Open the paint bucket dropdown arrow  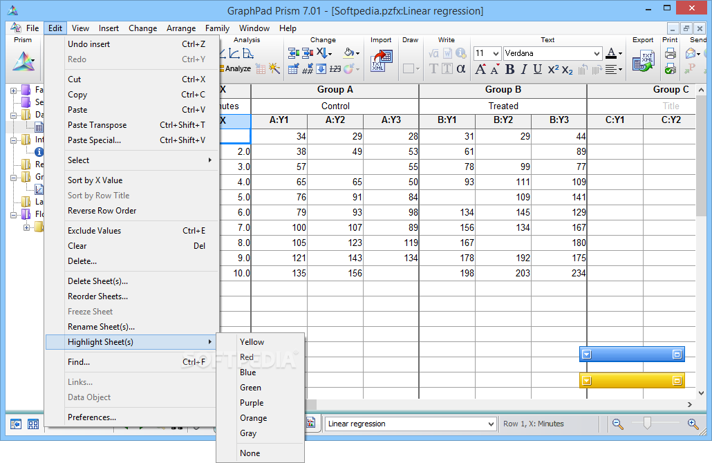tap(358, 54)
